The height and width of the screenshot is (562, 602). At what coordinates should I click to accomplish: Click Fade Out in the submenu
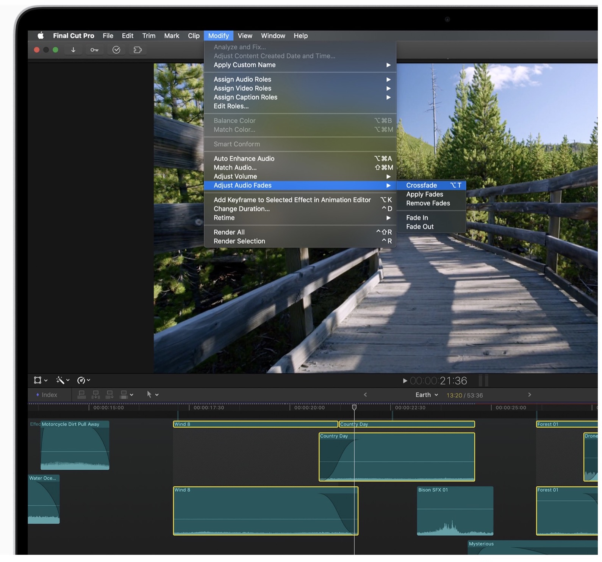point(420,226)
